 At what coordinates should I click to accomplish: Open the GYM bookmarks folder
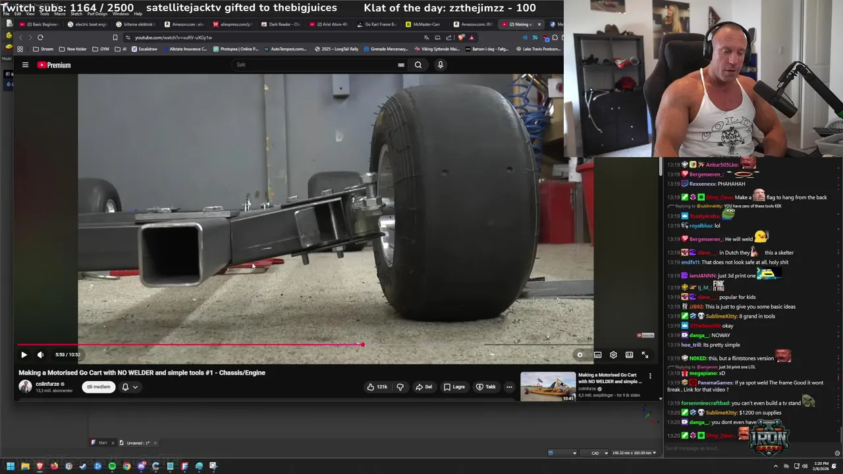pos(101,49)
